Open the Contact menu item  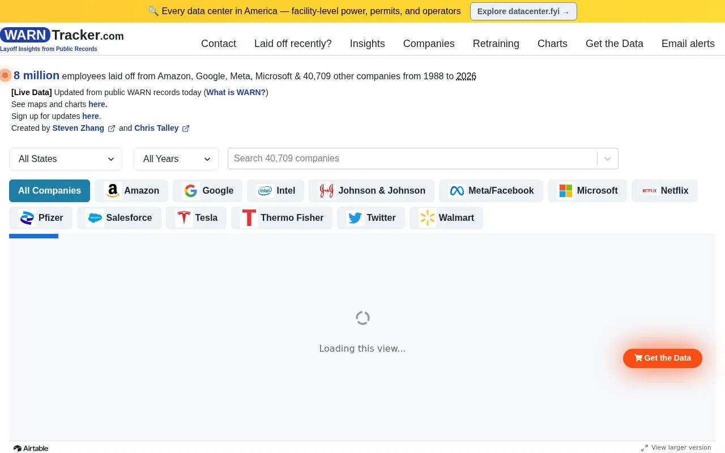point(219,44)
